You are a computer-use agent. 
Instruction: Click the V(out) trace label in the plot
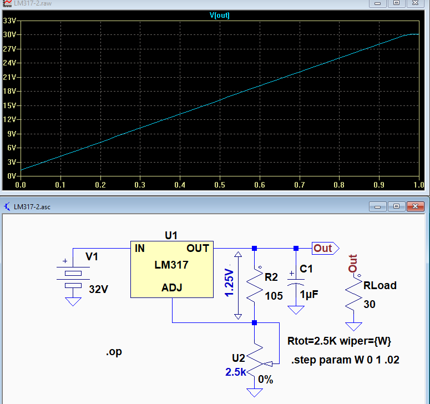click(219, 15)
